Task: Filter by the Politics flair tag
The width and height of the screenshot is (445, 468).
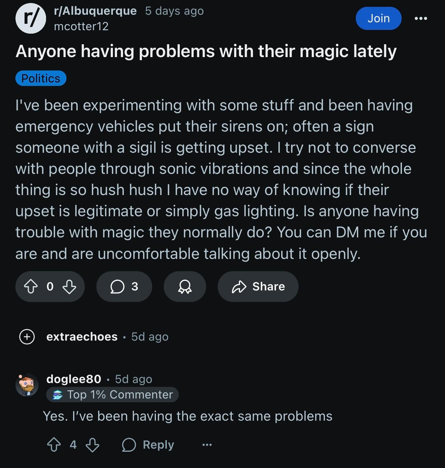Action: (41, 78)
